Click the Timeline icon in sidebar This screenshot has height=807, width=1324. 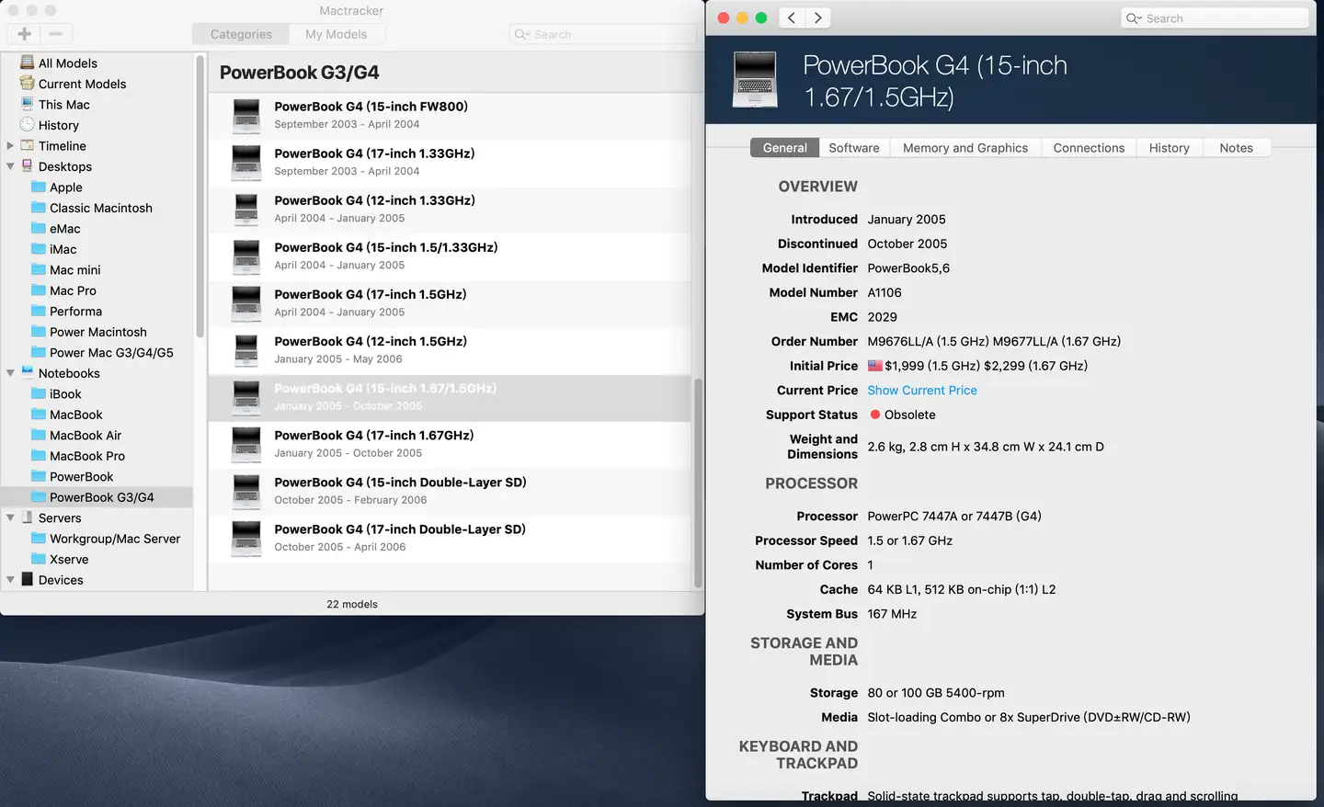pos(28,145)
